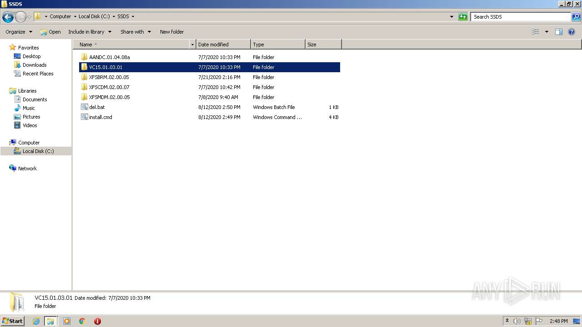Open the Videos library
The height and width of the screenshot is (327, 582).
[30, 125]
